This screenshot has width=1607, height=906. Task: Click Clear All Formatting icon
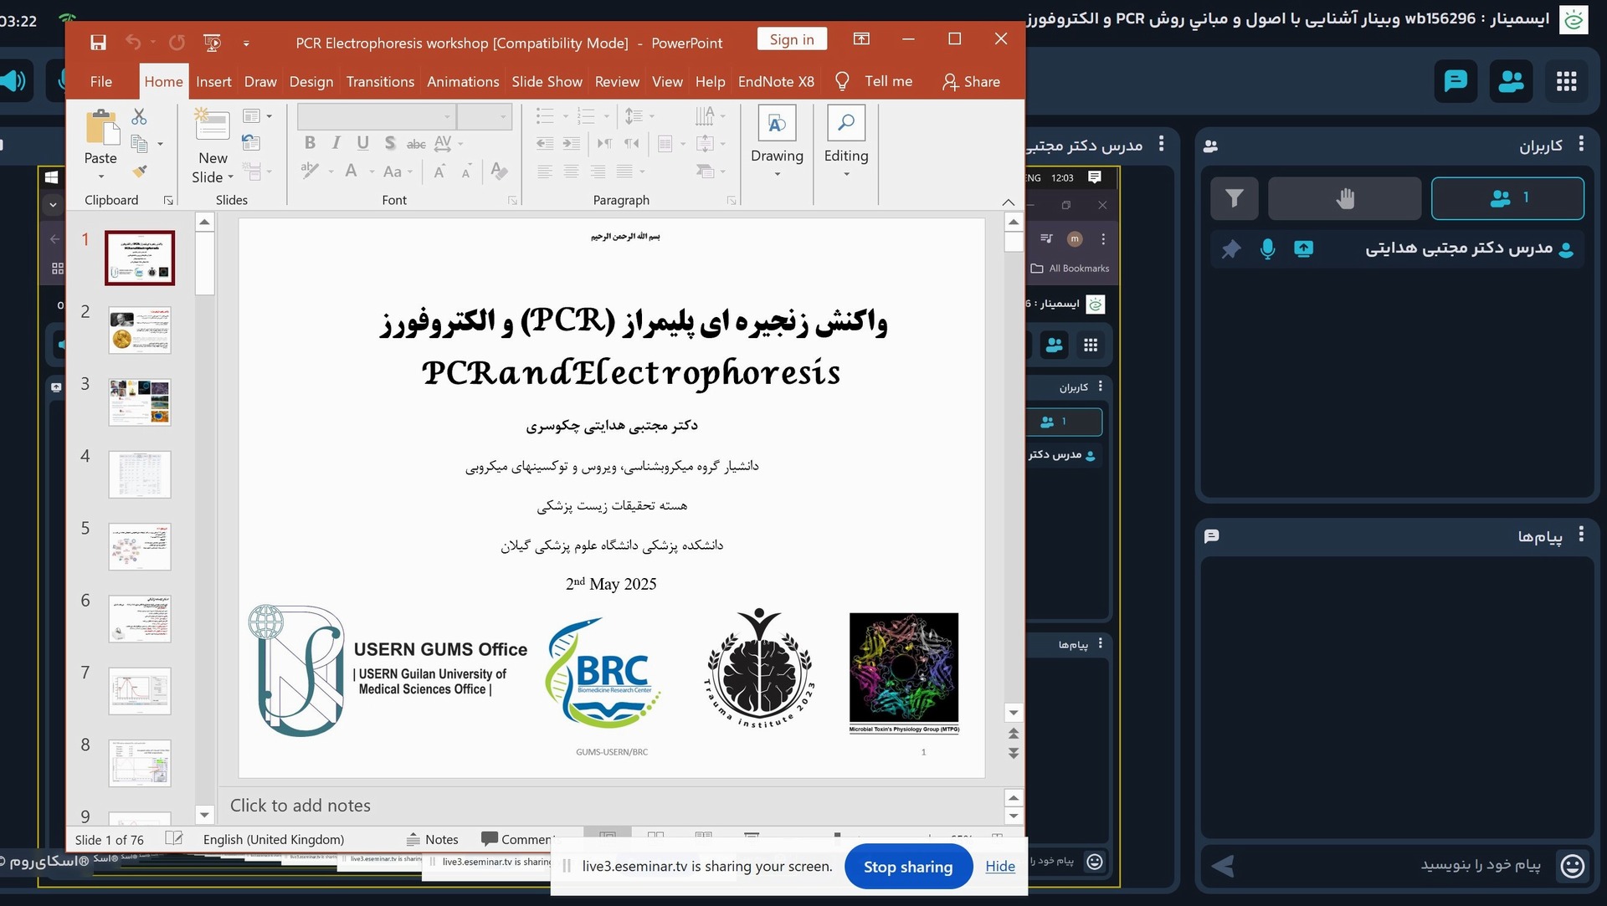(x=500, y=171)
